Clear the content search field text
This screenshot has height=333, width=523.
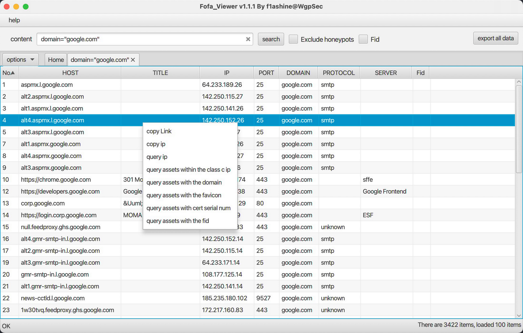pyautogui.click(x=248, y=39)
